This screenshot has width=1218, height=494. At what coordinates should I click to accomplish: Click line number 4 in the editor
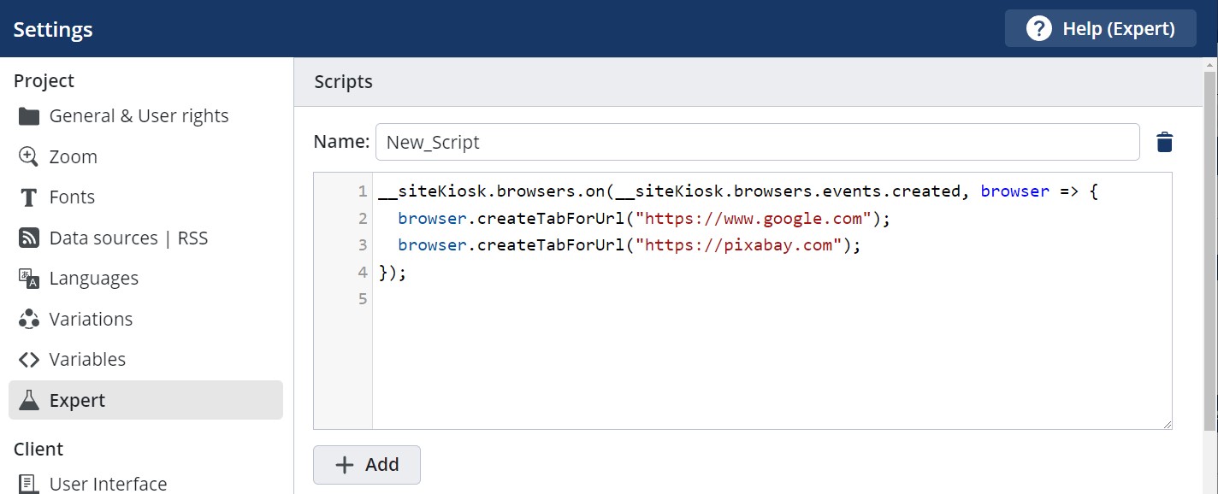click(362, 272)
